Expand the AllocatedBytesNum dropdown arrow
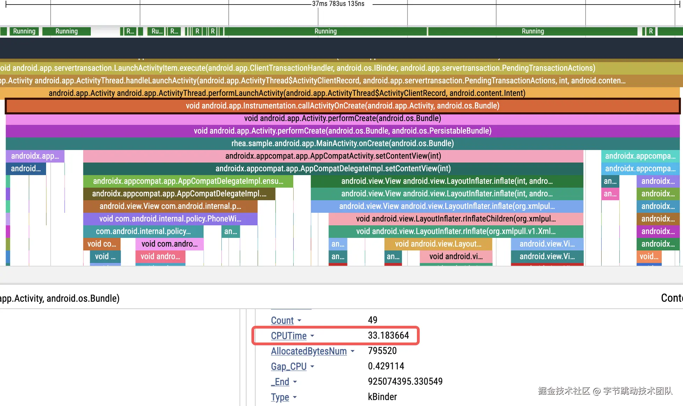The width and height of the screenshot is (683, 406). (352, 351)
